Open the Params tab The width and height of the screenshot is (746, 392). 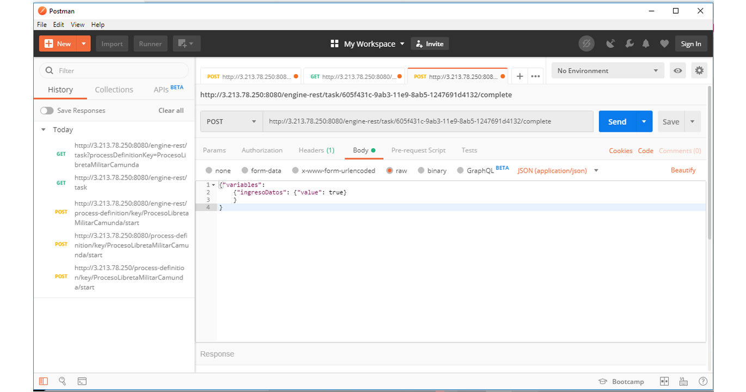[x=214, y=150]
